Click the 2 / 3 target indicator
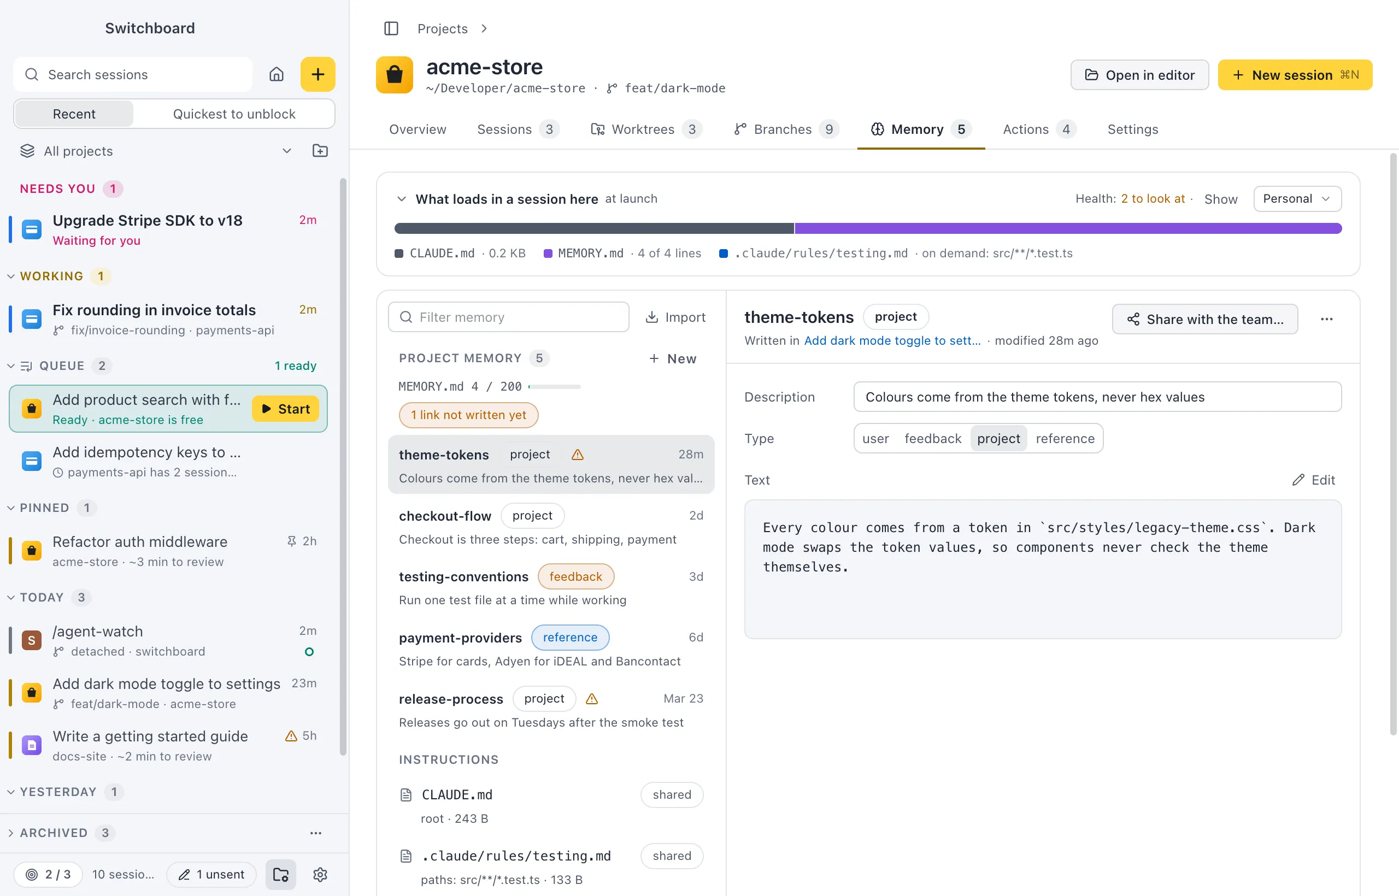 48,875
